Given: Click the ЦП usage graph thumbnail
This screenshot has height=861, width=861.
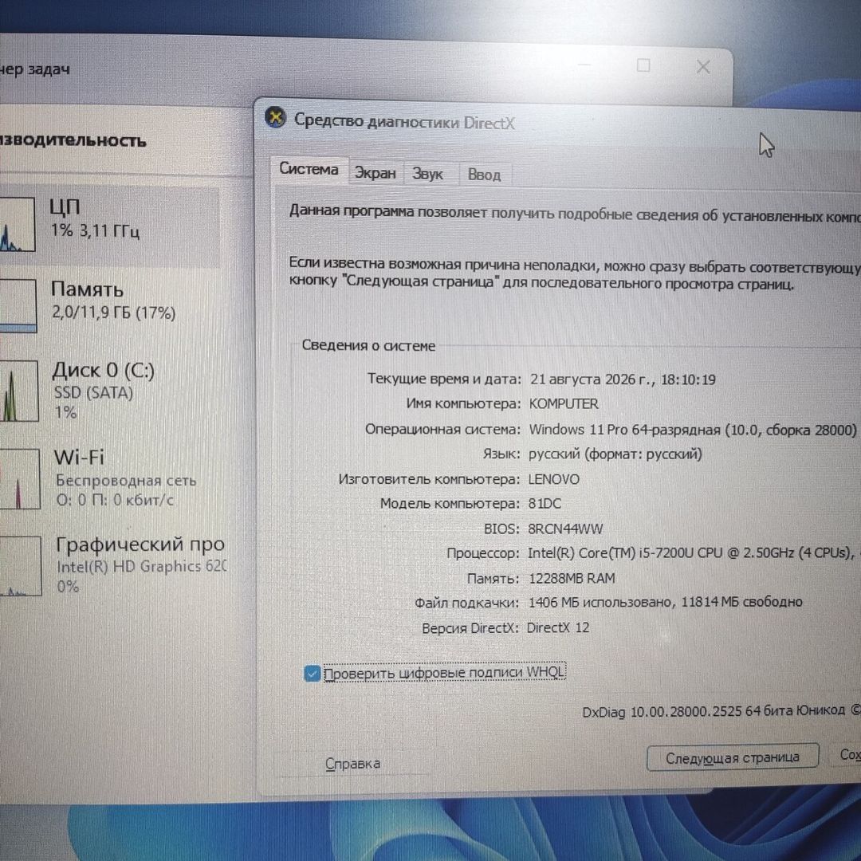Looking at the screenshot, I should [x=18, y=224].
